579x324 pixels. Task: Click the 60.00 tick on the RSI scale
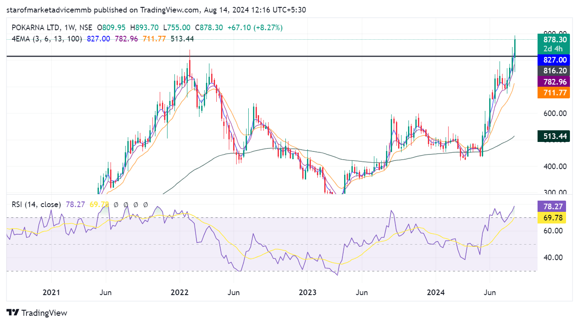pyautogui.click(x=552, y=231)
